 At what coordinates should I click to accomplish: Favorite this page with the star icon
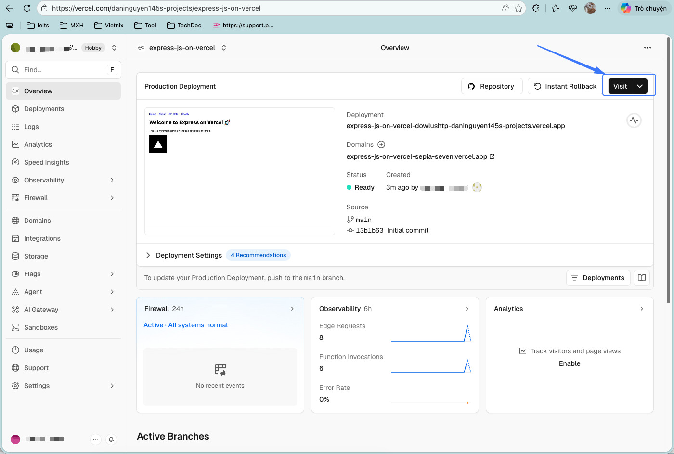518,8
